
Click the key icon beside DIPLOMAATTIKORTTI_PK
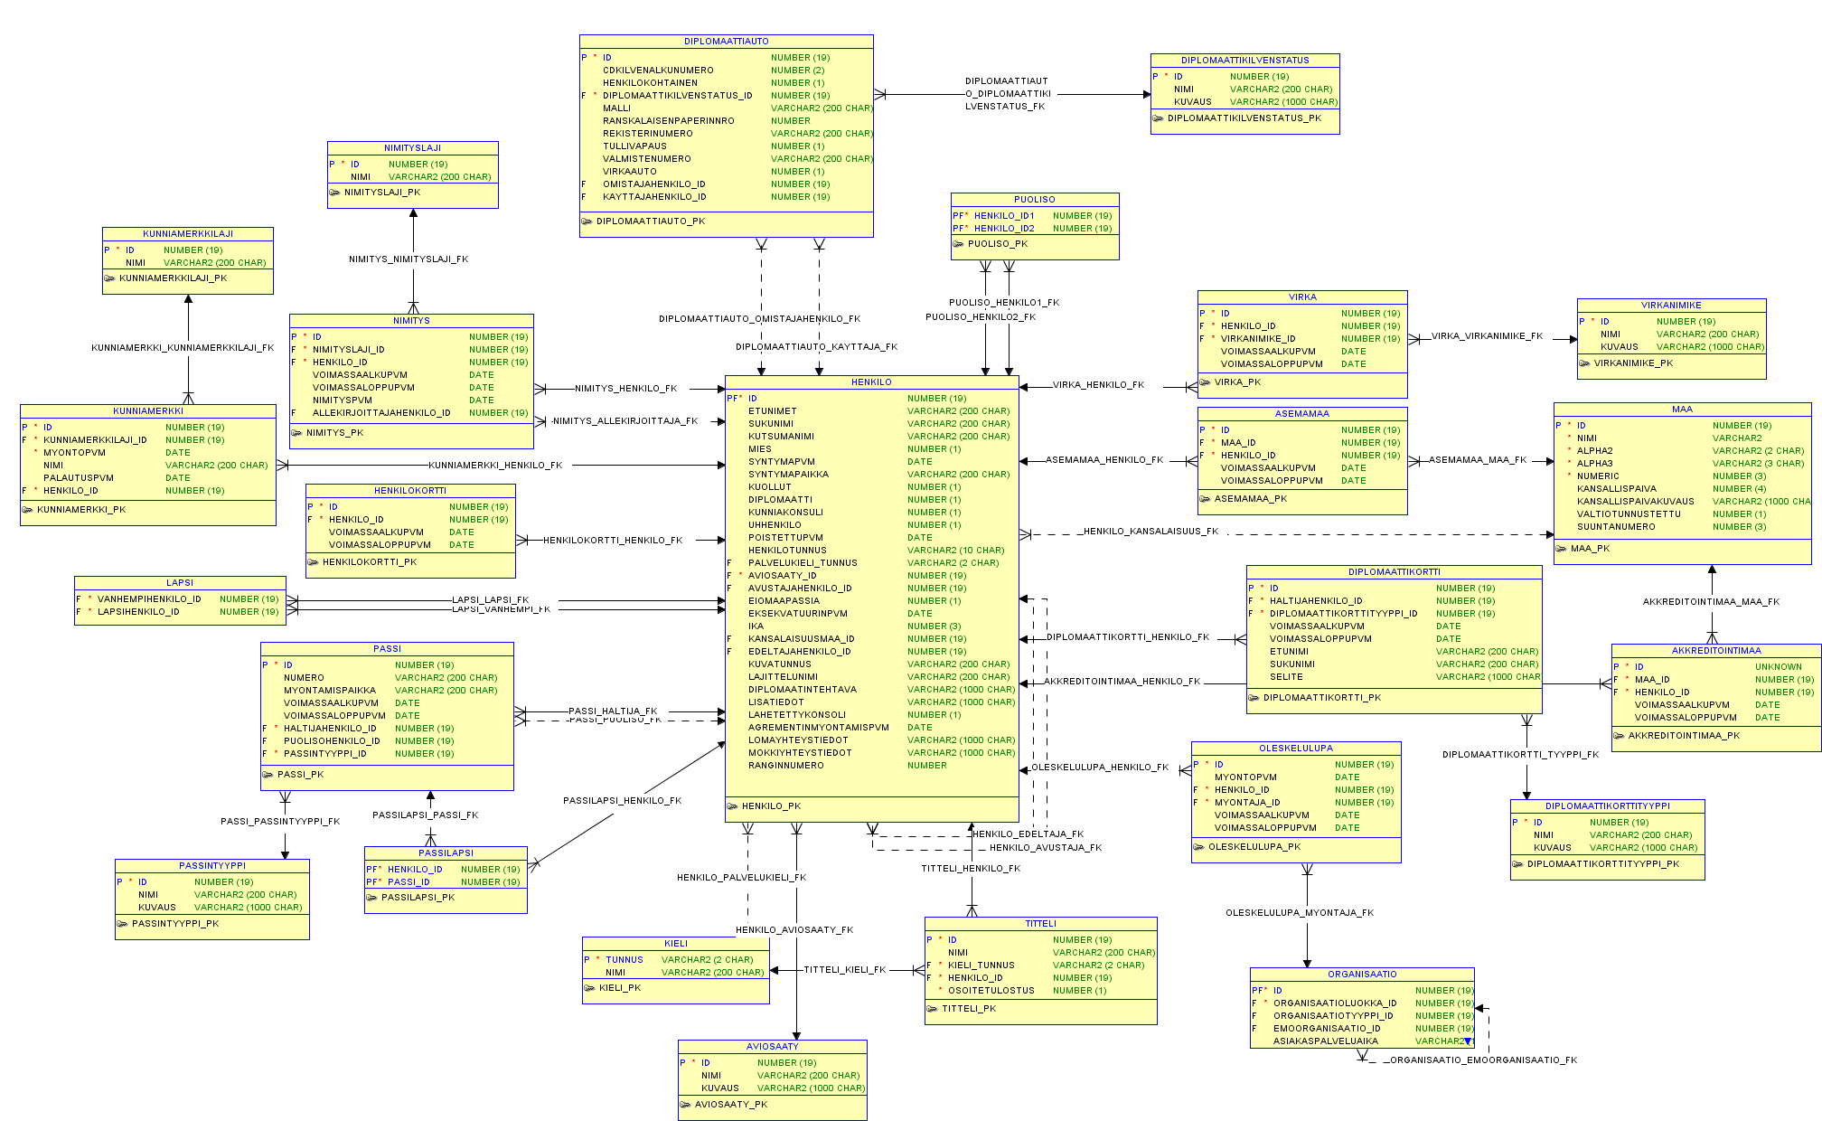click(1254, 698)
